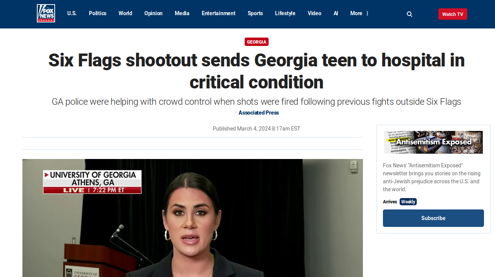Play the University of Georgia video

coord(193,218)
